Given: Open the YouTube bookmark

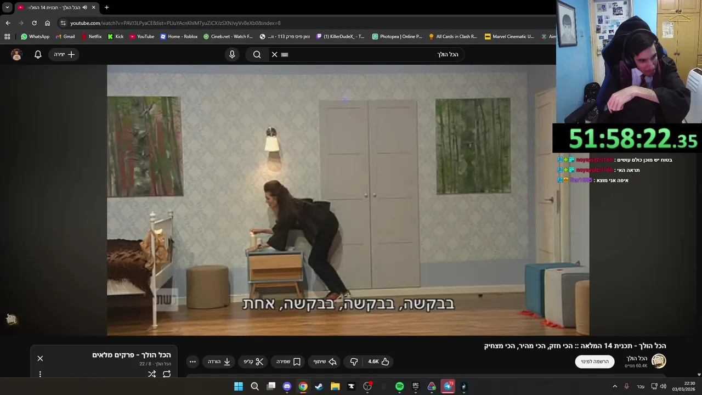Looking at the screenshot, I should (x=141, y=37).
